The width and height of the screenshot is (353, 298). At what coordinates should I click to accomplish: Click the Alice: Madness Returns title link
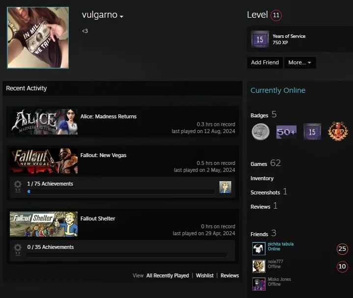[109, 116]
